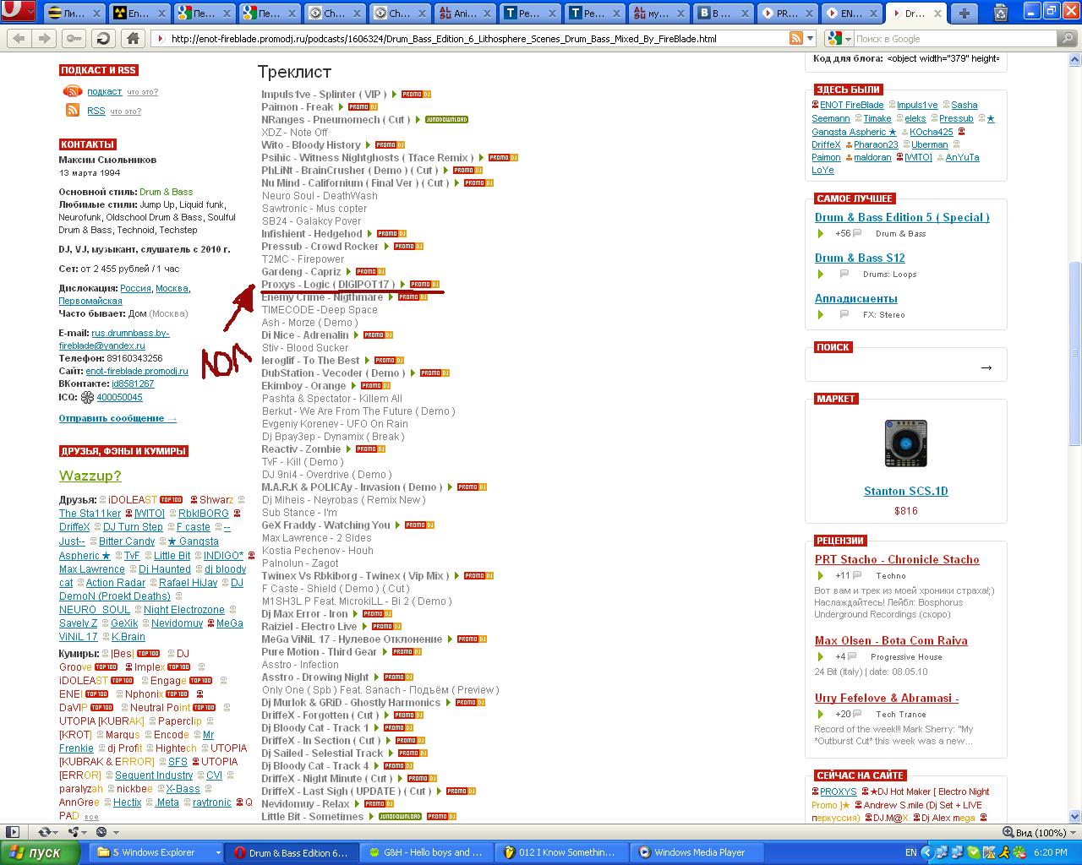The height and width of the screenshot is (865, 1082).
Task: Play the Little Bit - Sometimes track
Action: click(372, 817)
